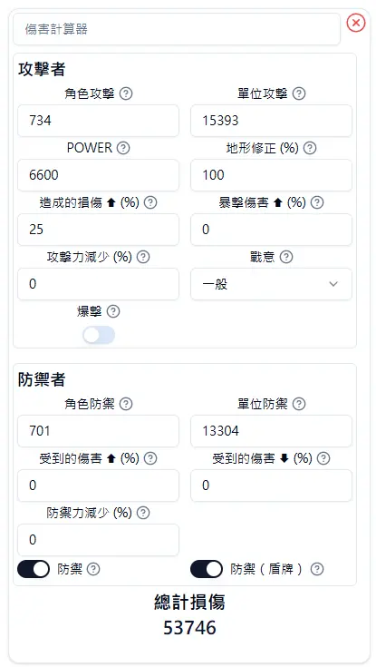376x667 pixels.
Task: Click the 地形修正 (%) question mark icon
Action: [x=311, y=148]
